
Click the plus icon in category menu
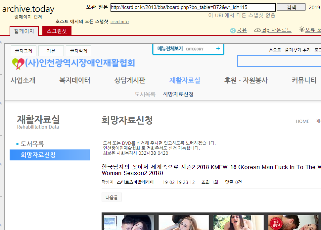[x=218, y=49]
